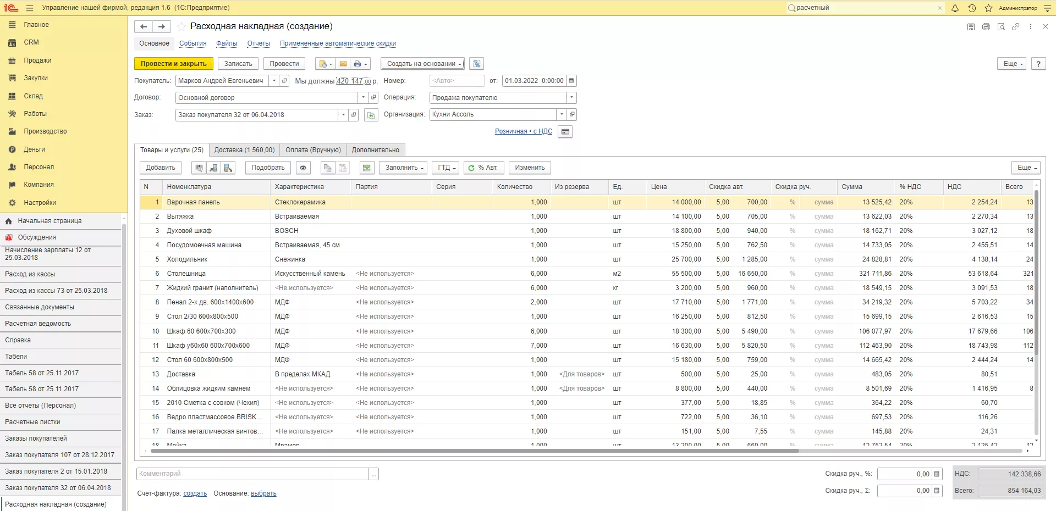The width and height of the screenshot is (1056, 511).
Task: Open the main hamburger menu next to the 1C logo
Action: 30,8
